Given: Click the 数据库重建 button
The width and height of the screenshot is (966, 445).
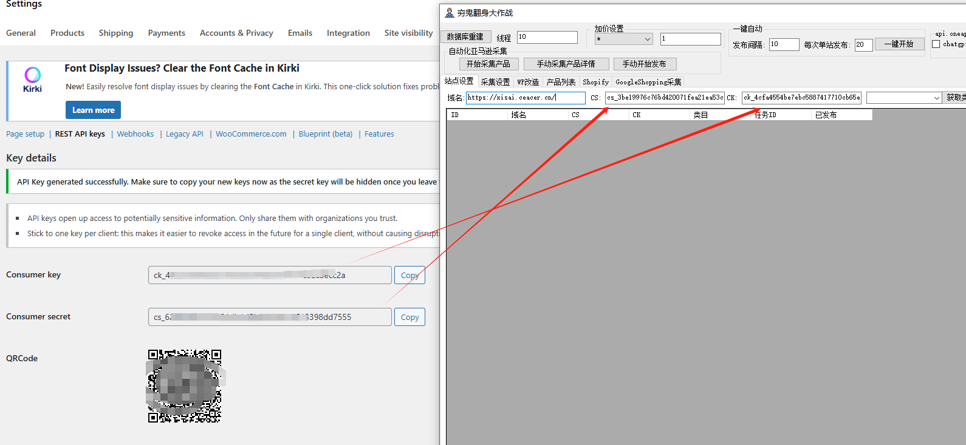Looking at the screenshot, I should coord(465,37).
